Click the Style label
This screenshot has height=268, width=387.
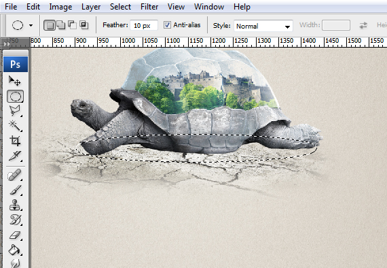221,26
